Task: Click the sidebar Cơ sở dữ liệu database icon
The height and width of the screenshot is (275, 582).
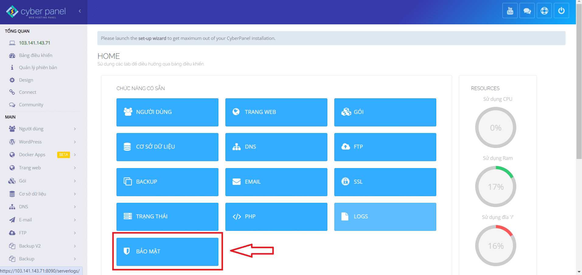Action: click(12, 194)
